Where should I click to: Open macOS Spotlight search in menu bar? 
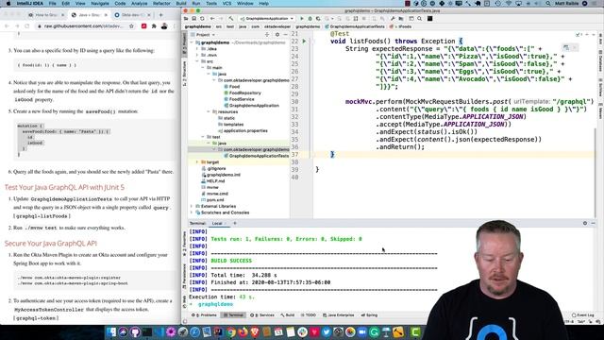547,4
